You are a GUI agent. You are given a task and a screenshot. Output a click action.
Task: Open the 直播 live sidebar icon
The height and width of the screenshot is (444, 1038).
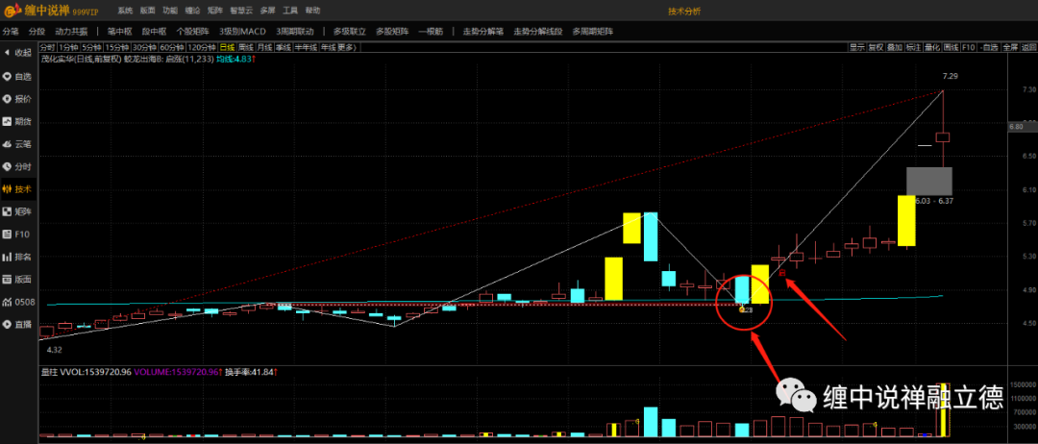[x=16, y=324]
